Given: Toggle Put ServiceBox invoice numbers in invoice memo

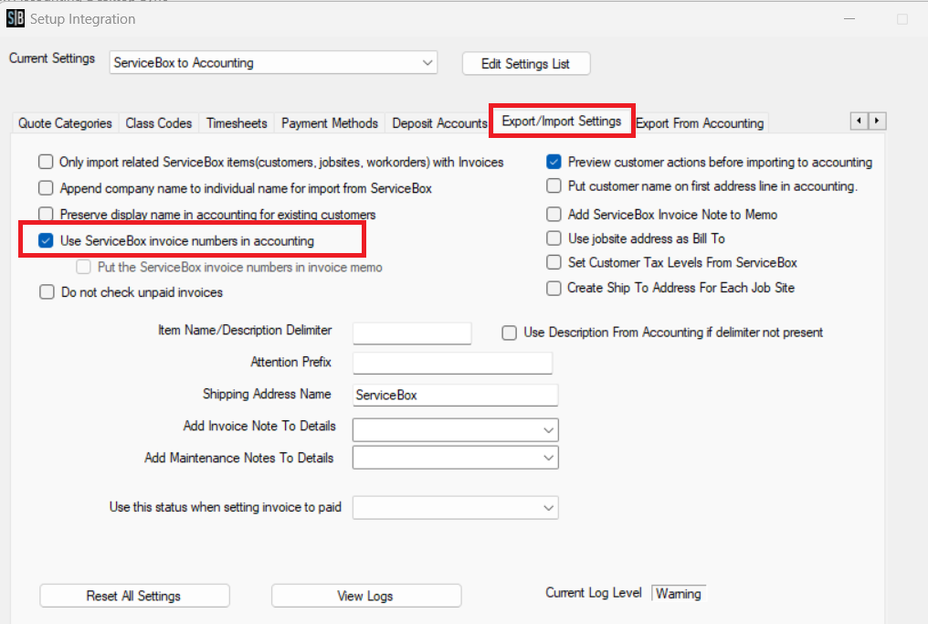Looking at the screenshot, I should click(x=83, y=267).
